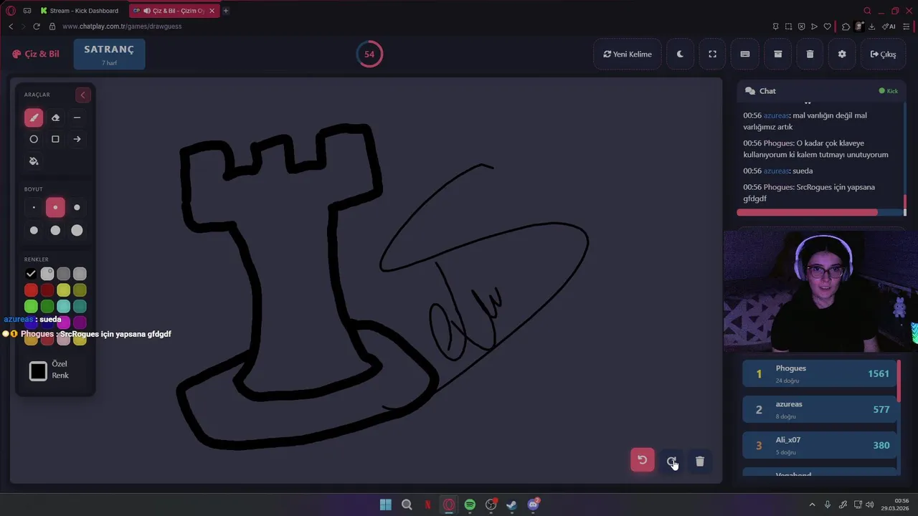Pick the bright red color swatch

tap(31, 290)
